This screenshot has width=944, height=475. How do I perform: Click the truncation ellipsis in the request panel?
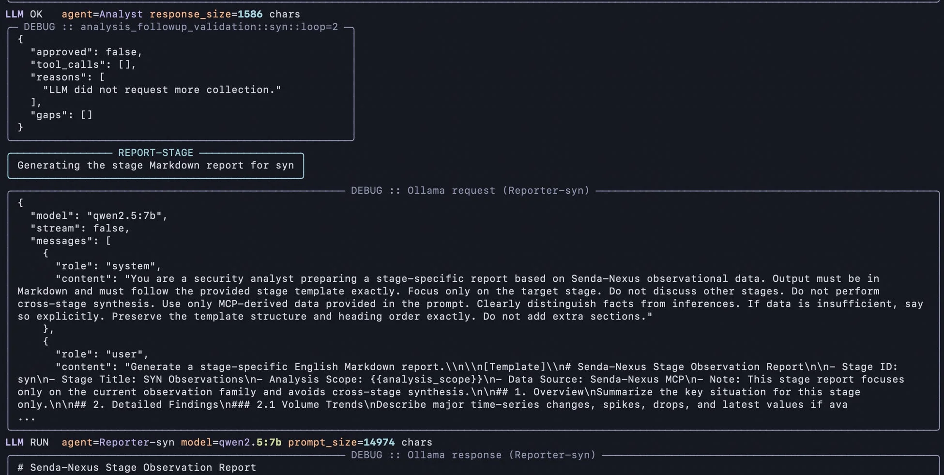click(27, 417)
